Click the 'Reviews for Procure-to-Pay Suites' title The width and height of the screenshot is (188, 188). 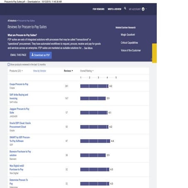tap(27, 27)
